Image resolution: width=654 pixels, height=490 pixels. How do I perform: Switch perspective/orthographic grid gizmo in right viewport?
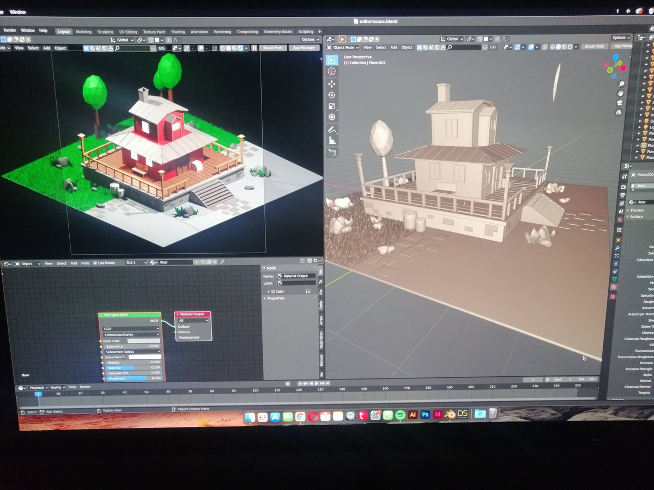pos(619,112)
